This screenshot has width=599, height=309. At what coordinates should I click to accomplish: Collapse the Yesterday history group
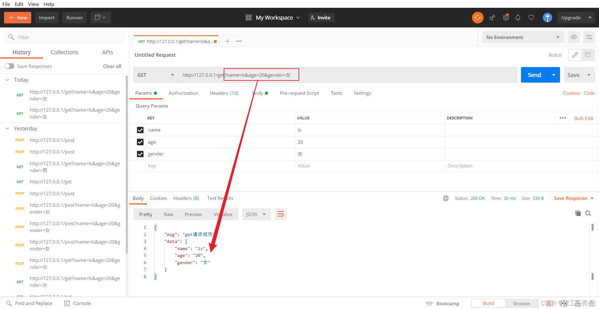coord(7,128)
